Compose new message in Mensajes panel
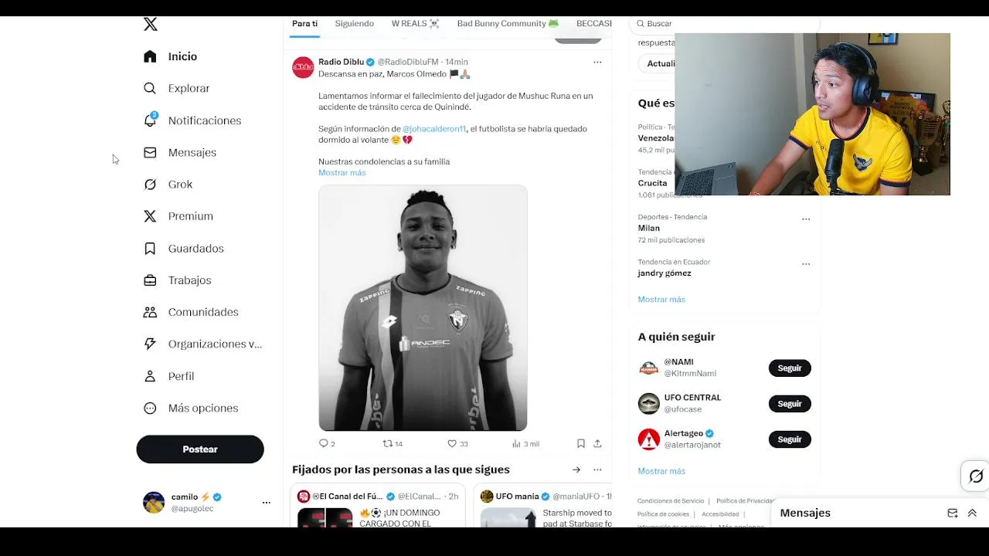Image resolution: width=989 pixels, height=556 pixels. 953,513
